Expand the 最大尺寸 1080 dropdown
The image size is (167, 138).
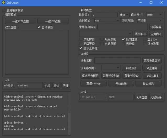coord(154,15)
